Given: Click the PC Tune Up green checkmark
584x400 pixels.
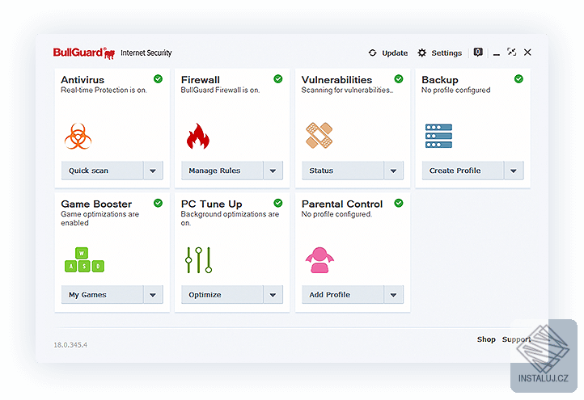Looking at the screenshot, I should (x=278, y=203).
